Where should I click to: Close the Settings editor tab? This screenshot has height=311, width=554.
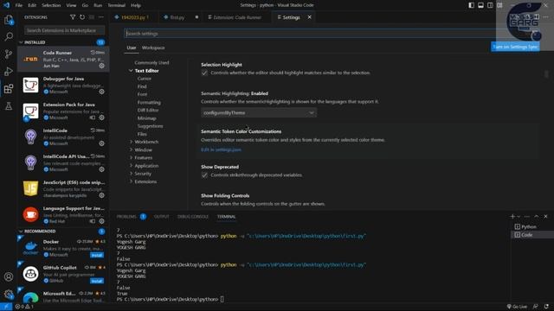[x=310, y=17]
